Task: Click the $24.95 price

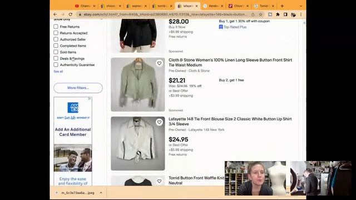Action: [178, 139]
